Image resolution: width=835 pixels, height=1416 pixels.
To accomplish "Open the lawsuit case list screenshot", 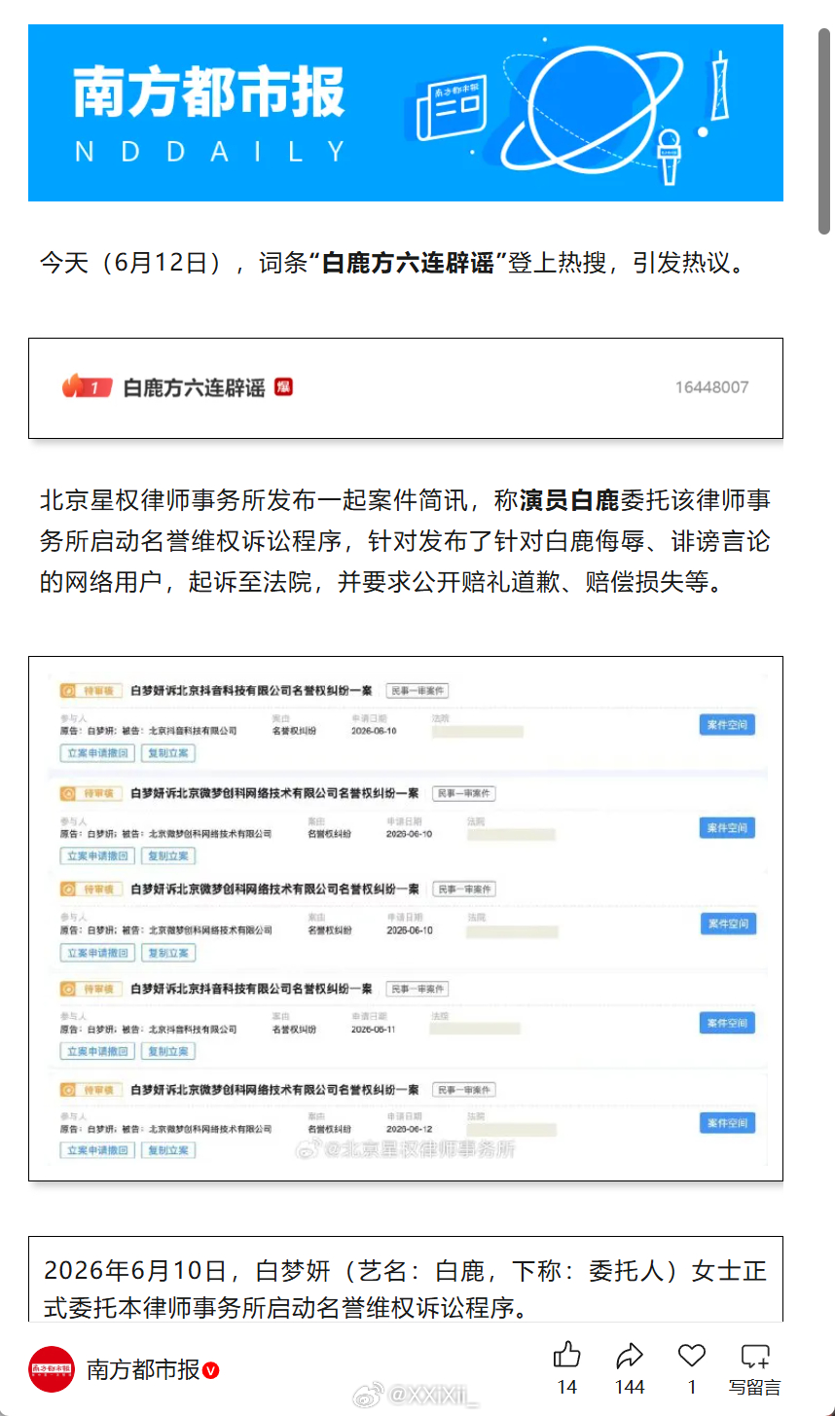I will tap(406, 919).
